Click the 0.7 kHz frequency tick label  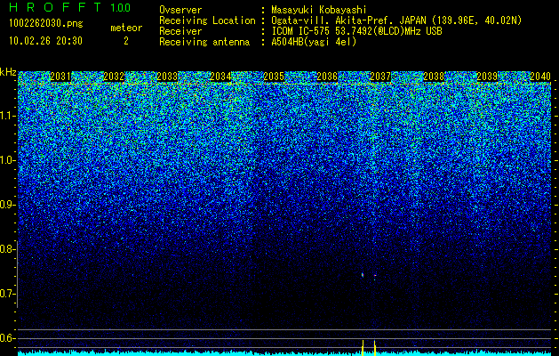[x=7, y=294]
